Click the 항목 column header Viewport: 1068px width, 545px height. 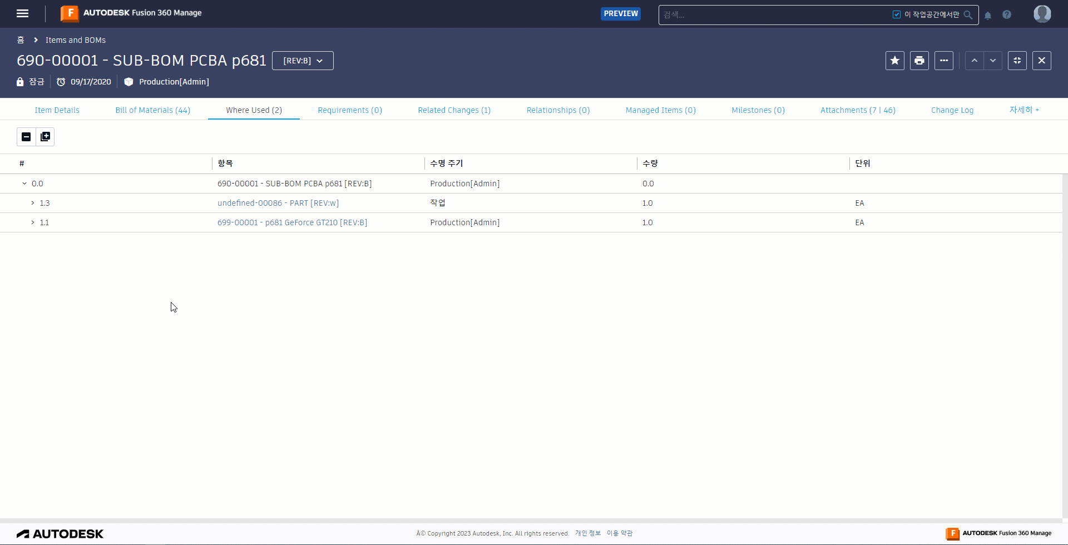point(225,163)
